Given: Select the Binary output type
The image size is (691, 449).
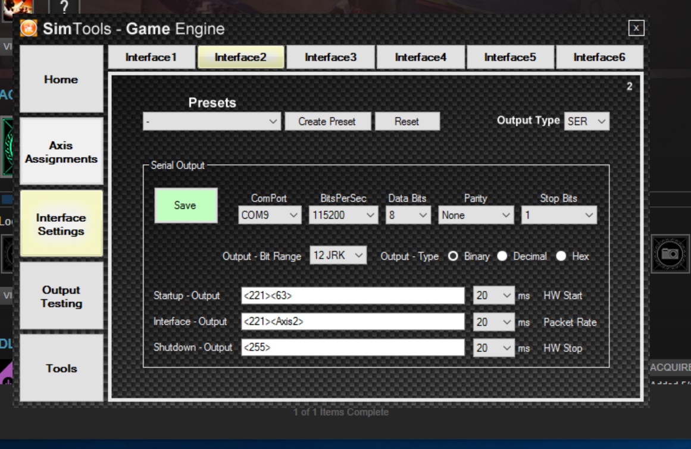Looking at the screenshot, I should 453,256.
